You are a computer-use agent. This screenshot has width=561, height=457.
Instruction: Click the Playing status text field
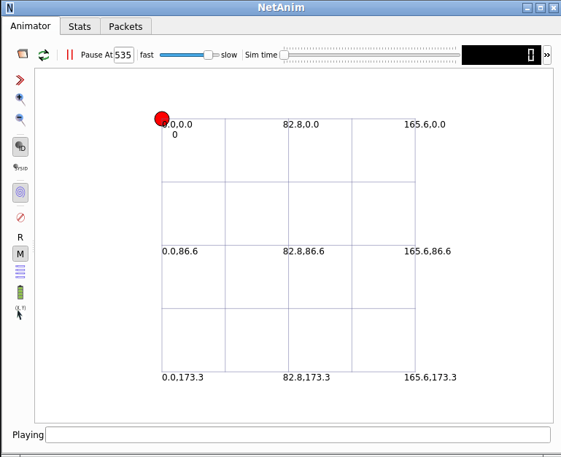298,435
